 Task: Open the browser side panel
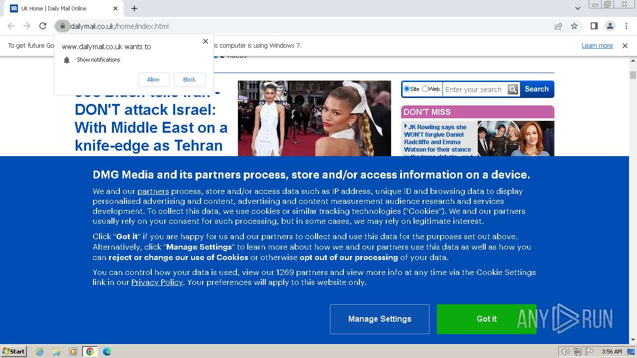(594, 26)
